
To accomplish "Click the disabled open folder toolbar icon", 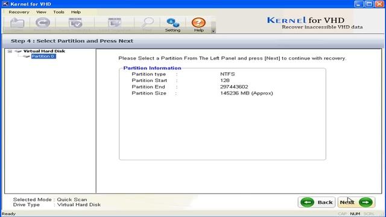I will (x=17, y=23).
